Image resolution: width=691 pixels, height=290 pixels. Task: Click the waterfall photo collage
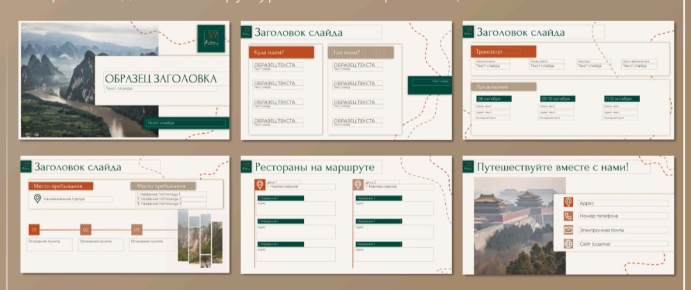200,239
